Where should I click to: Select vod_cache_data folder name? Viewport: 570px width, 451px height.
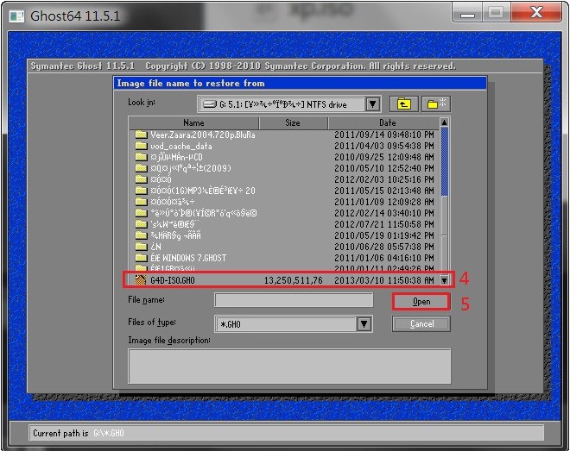[181, 146]
